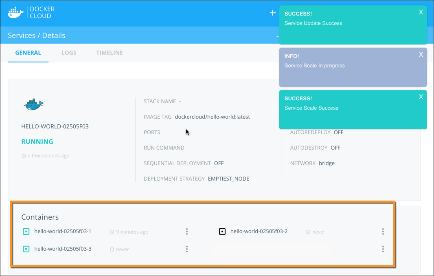Open actions menu for hello-world-02505f03-1
The width and height of the screenshot is (434, 276).
click(x=187, y=232)
